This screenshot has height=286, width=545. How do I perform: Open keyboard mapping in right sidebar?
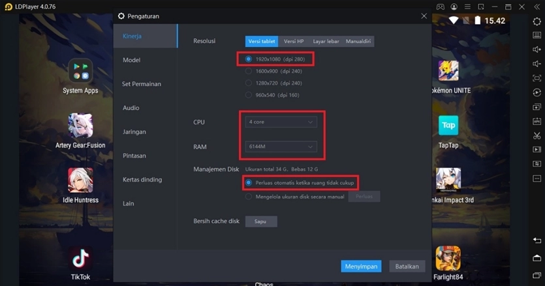click(537, 35)
